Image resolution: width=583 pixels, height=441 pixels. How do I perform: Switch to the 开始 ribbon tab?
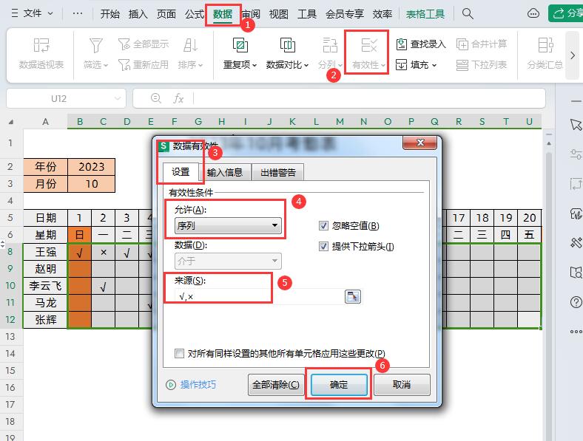[x=109, y=14]
